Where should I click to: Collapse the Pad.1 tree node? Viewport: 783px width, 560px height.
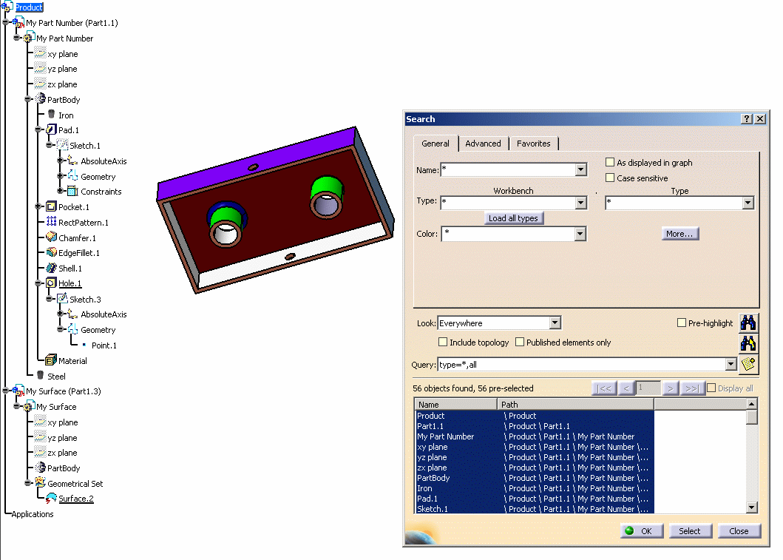click(38, 130)
